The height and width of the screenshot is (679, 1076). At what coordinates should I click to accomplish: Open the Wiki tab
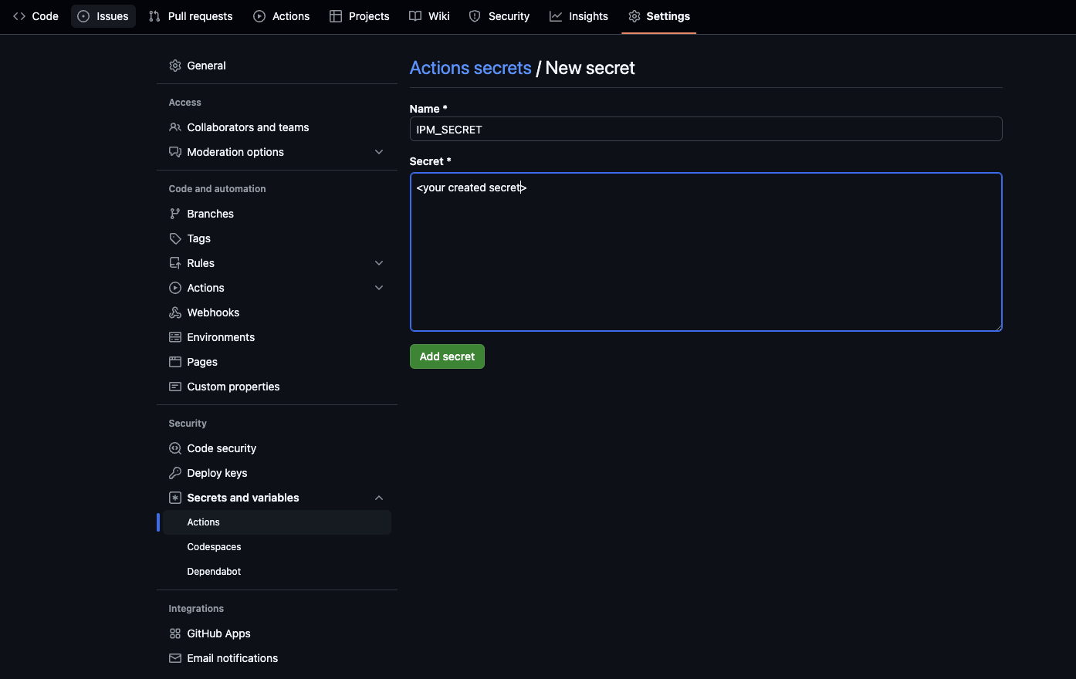tap(429, 16)
